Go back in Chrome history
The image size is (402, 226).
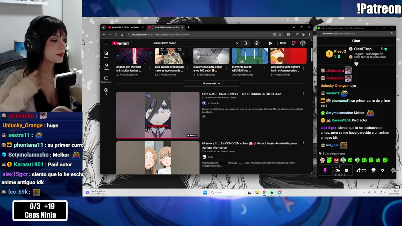[104, 35]
